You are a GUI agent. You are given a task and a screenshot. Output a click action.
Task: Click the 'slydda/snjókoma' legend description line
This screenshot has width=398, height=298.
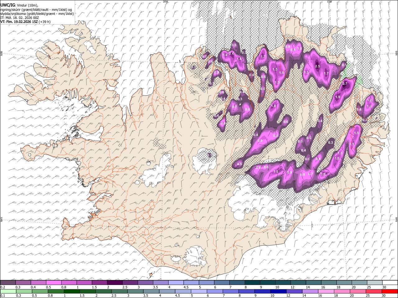point(37,14)
